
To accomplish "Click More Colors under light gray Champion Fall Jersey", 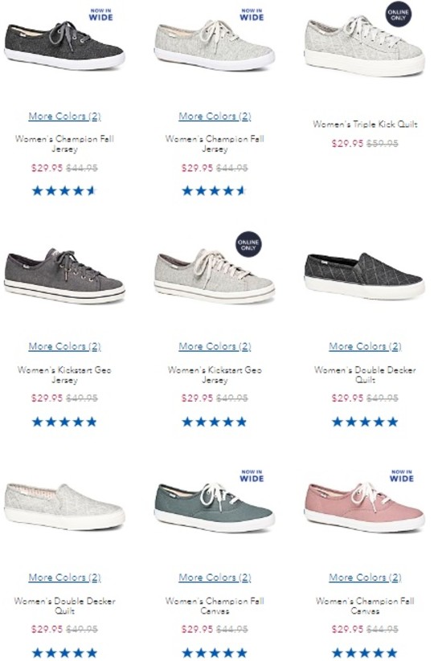I will pos(215,116).
